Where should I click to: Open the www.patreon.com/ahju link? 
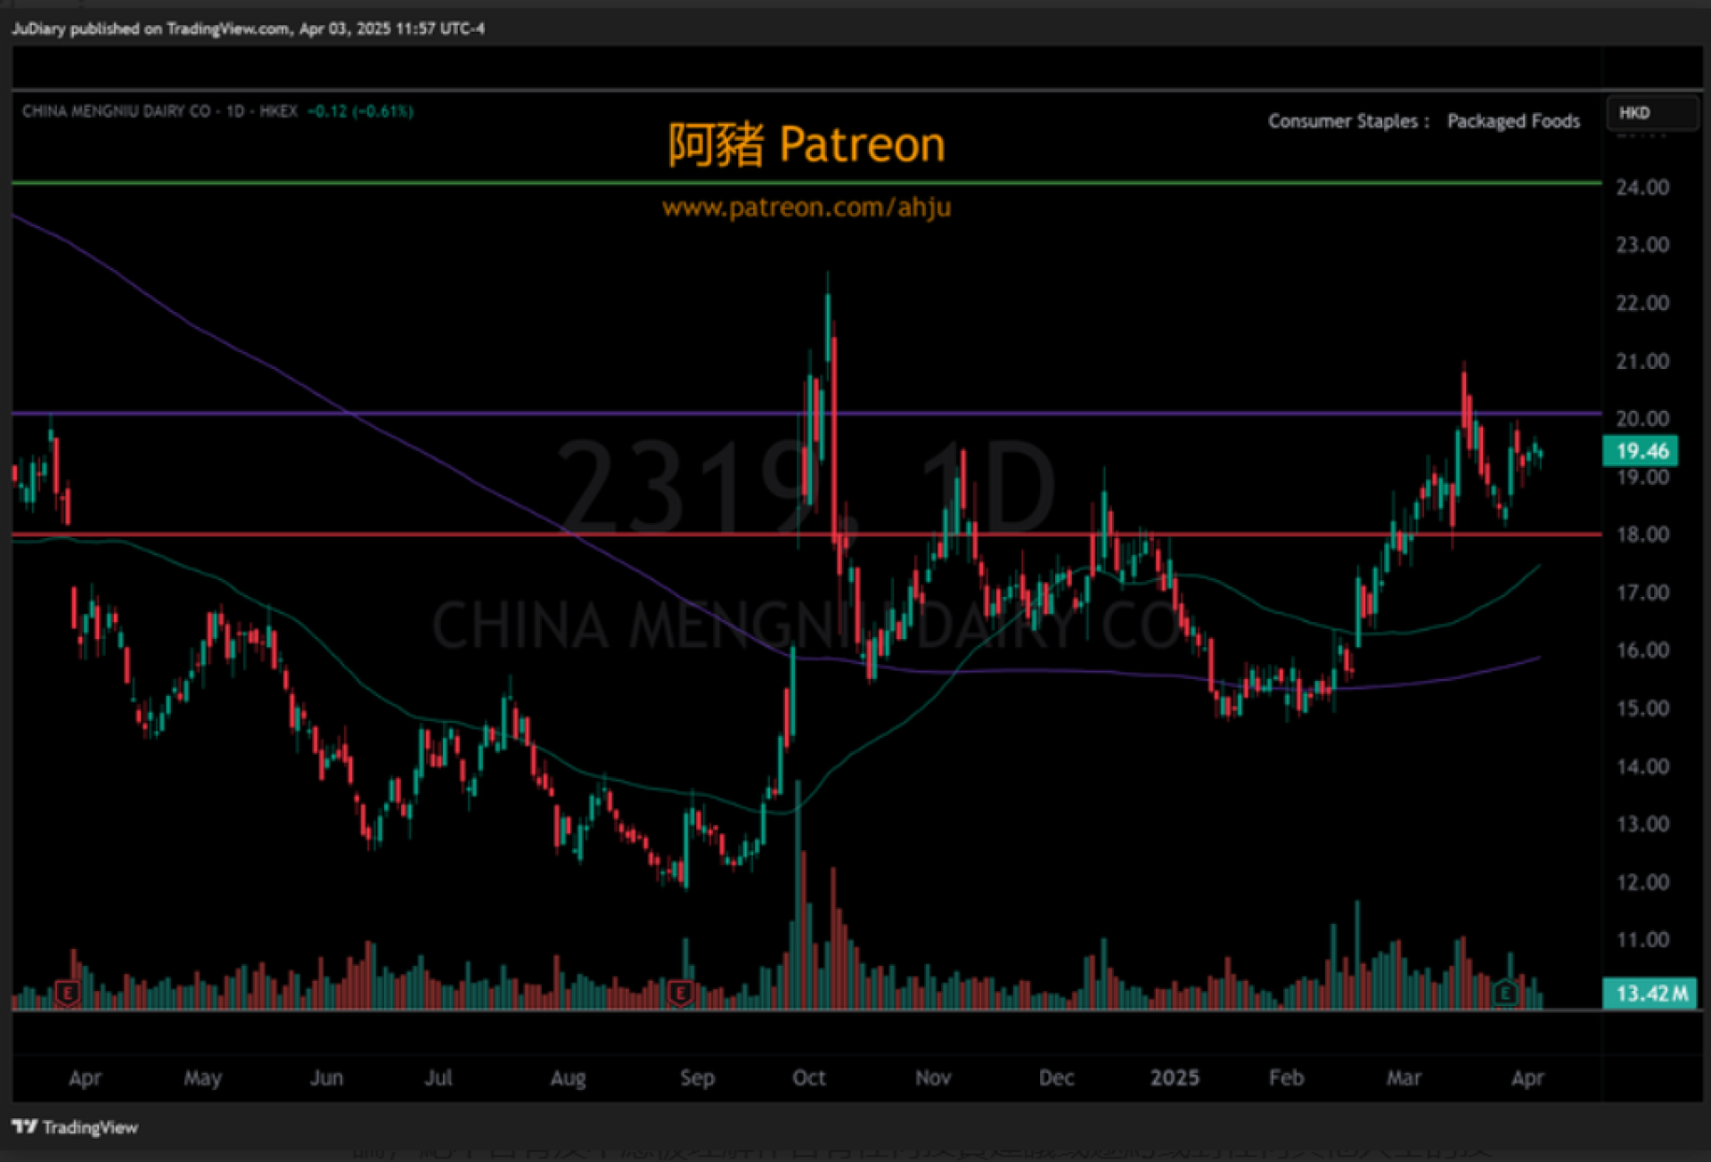point(806,208)
